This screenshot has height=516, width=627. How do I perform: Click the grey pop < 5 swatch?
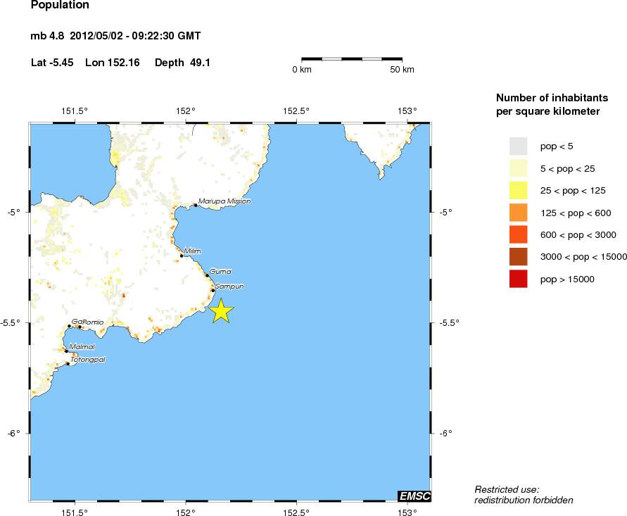[x=518, y=146]
